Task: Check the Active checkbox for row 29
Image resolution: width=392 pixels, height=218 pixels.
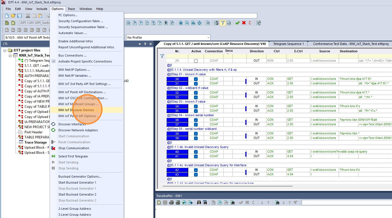Action: (196, 61)
